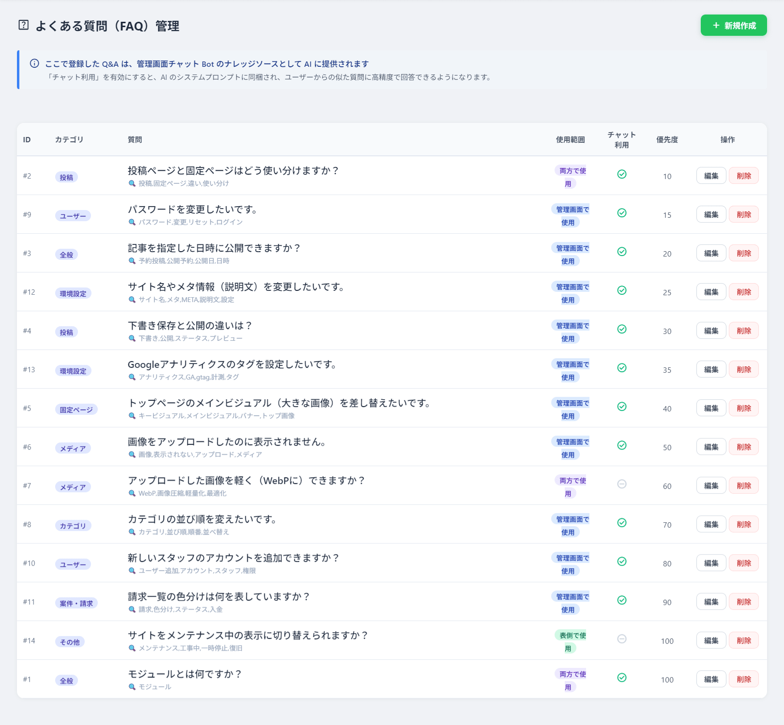
Task: Click 編集 in row #11
Action: [711, 602]
